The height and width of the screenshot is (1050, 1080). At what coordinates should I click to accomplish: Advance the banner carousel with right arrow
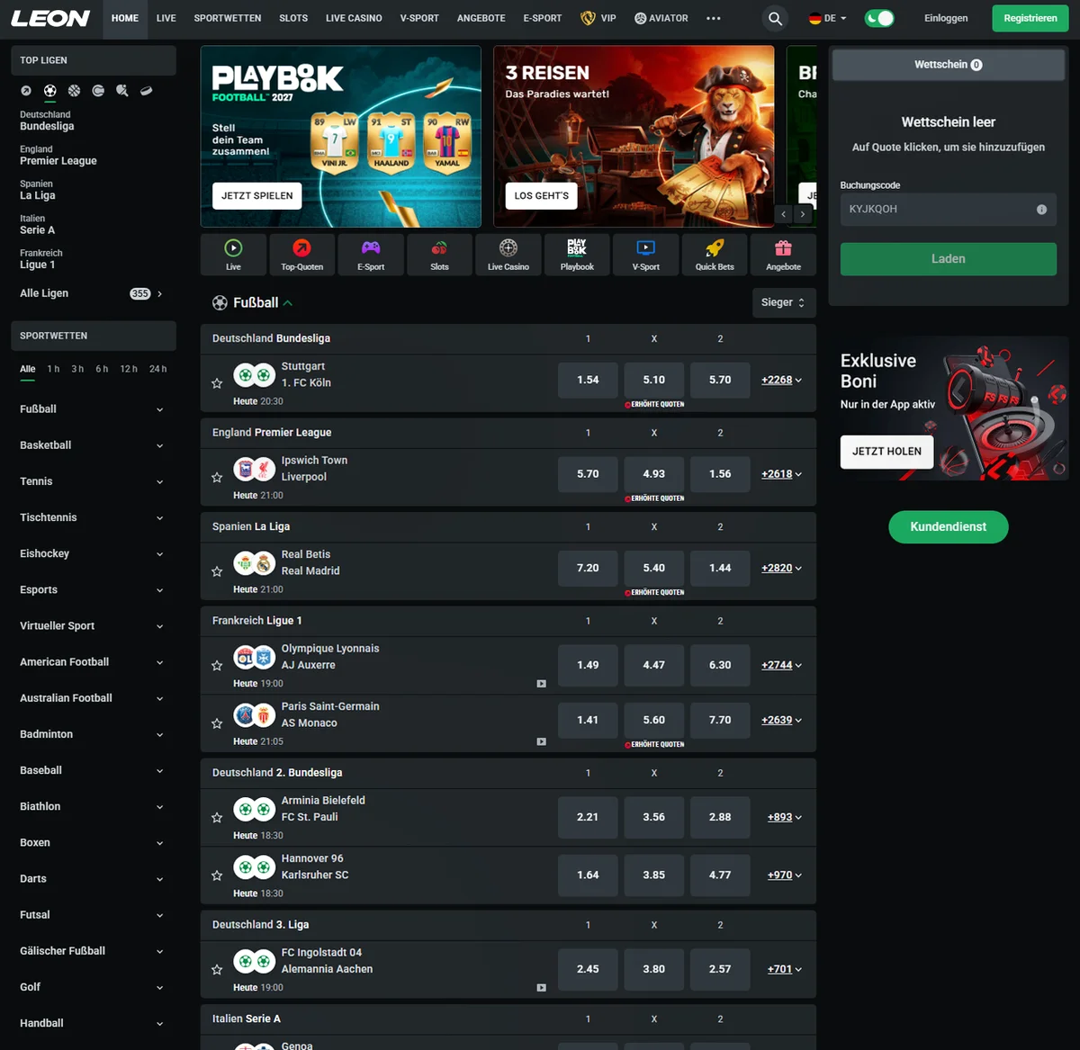click(x=803, y=214)
